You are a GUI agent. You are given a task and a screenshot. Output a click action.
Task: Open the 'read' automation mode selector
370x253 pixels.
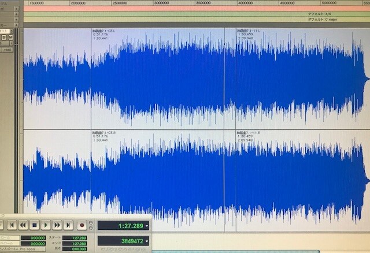8,50
